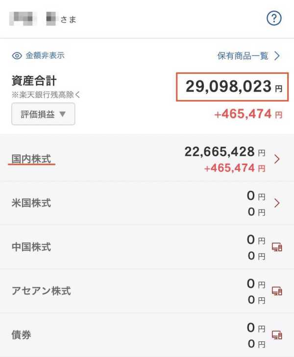294x357 pixels.
Task: Click the 国内株式 amount 22,665,428
Action: [x=220, y=152]
